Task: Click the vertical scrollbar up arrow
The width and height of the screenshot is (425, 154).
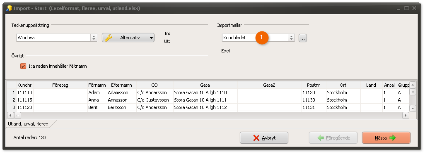Action: point(413,85)
